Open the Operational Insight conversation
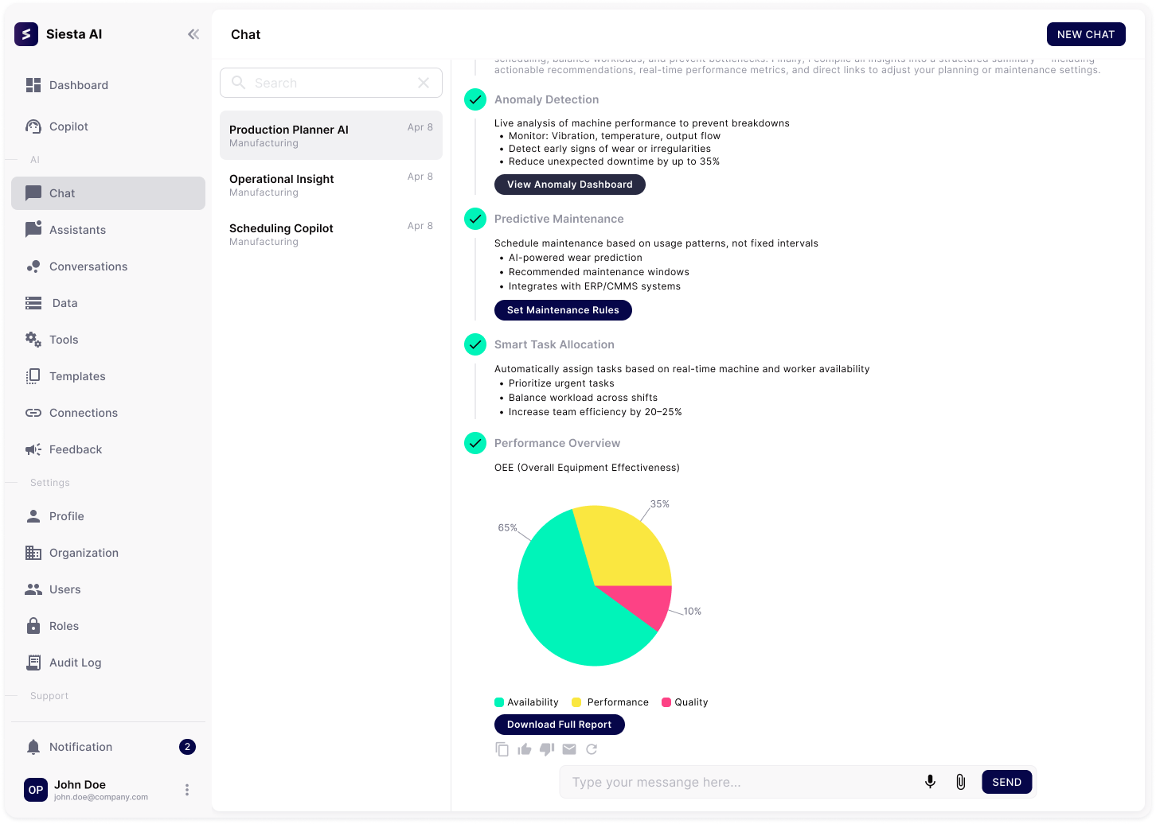Screen dimensions: 1156x824 coord(330,185)
